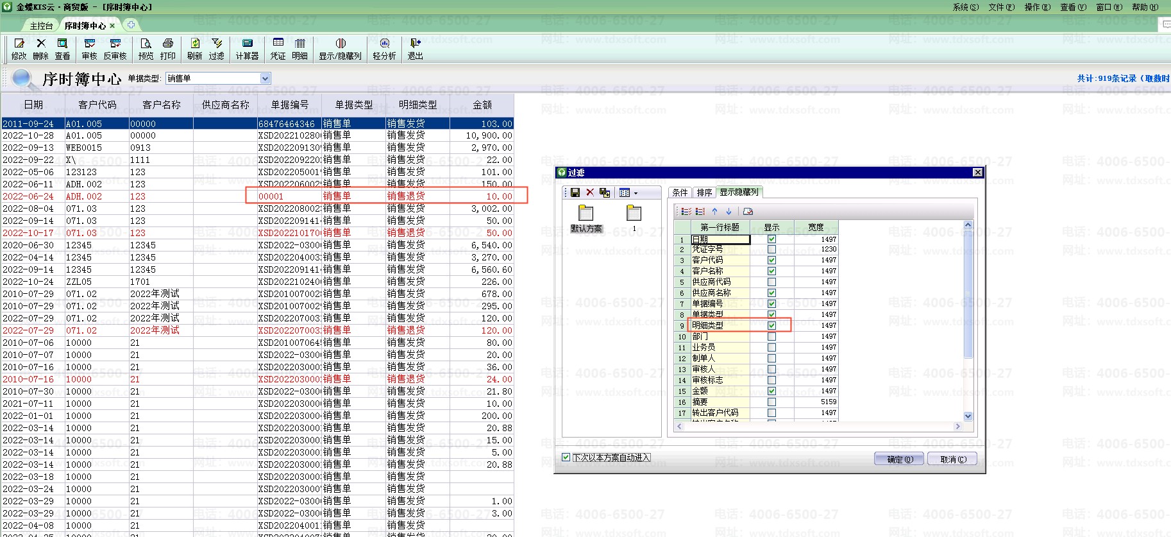The width and height of the screenshot is (1171, 537).
Task: Add a new tab with the plus icon
Action: click(x=131, y=25)
